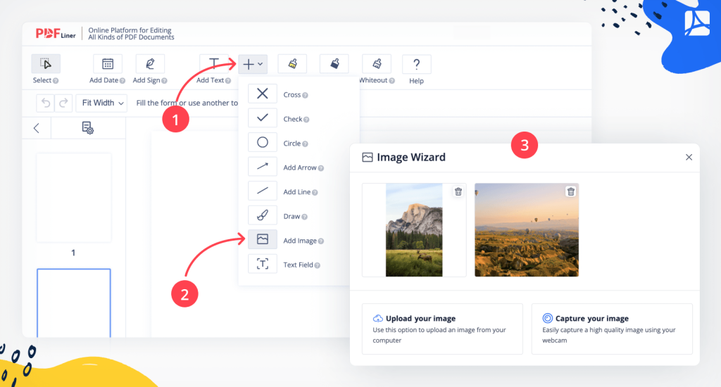Viewport: 721px width, 387px height.
Task: Click the Whiteout eraser icon
Action: 376,64
